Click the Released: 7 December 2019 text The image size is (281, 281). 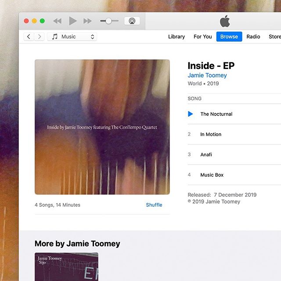click(222, 195)
